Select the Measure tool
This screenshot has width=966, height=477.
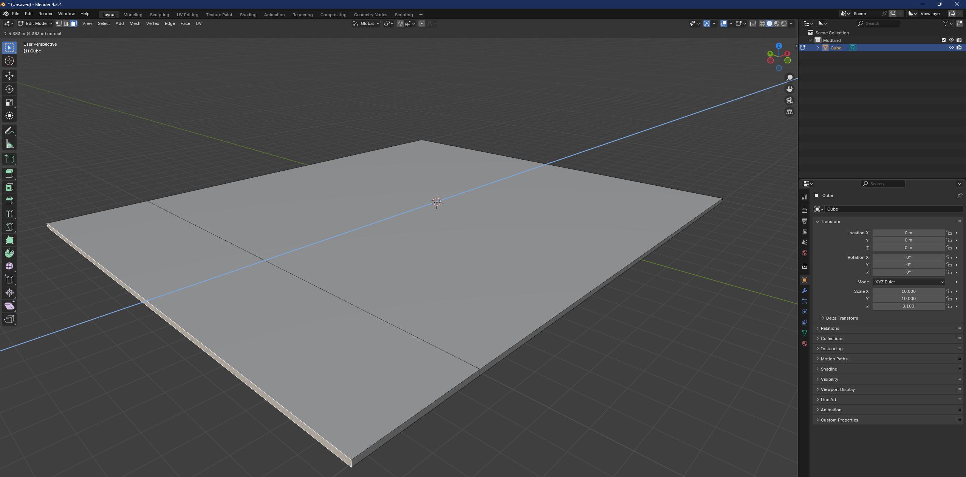(x=9, y=144)
